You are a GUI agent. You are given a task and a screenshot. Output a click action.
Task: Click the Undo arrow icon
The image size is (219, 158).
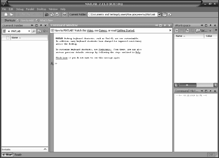click(34, 14)
